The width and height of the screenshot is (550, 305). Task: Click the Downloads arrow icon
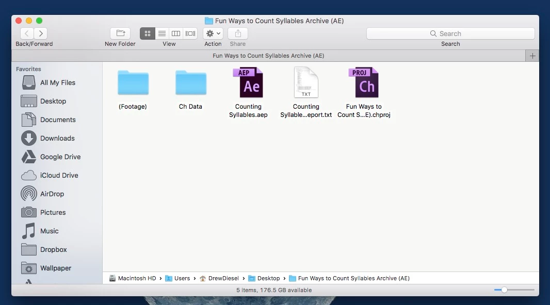(x=29, y=138)
